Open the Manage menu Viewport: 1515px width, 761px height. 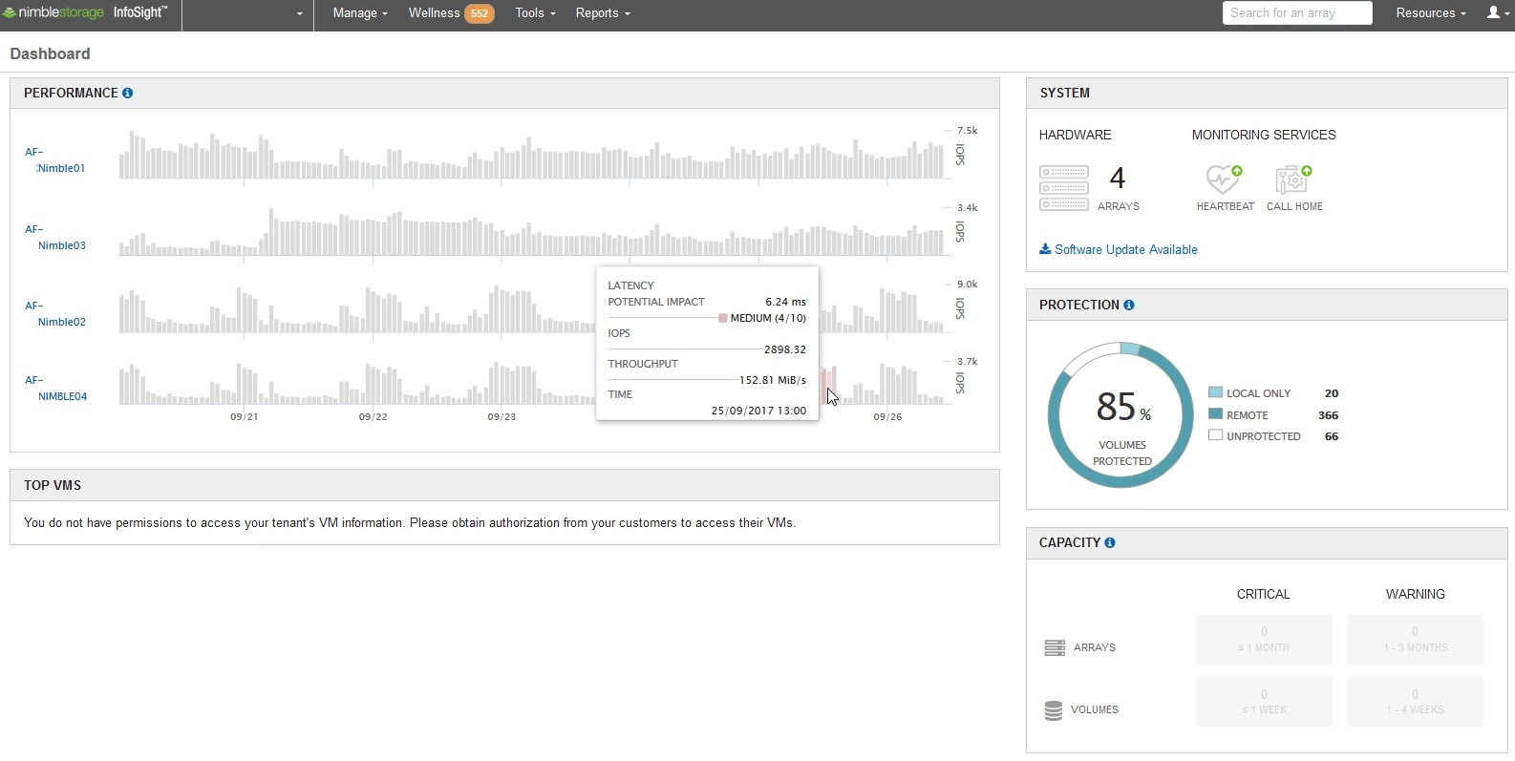(360, 13)
